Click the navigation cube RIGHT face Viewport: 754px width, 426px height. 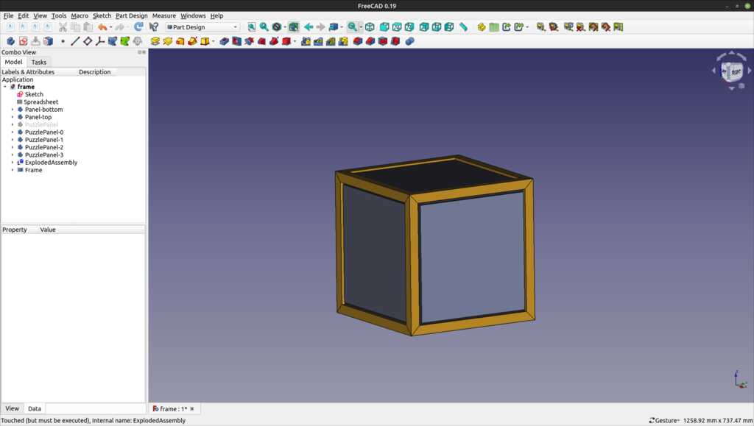coord(736,73)
